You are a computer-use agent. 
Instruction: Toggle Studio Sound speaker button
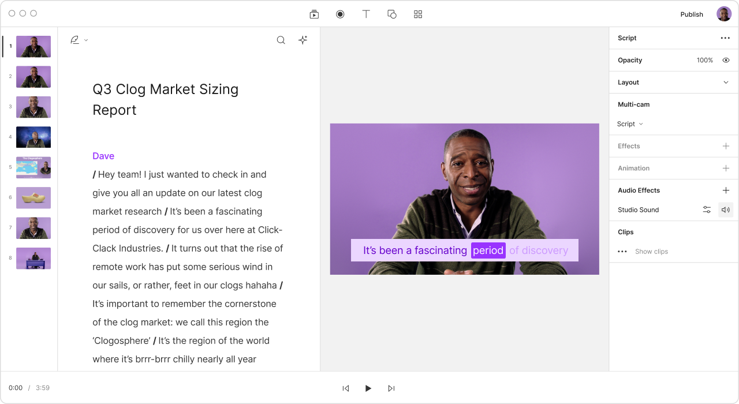pyautogui.click(x=726, y=210)
